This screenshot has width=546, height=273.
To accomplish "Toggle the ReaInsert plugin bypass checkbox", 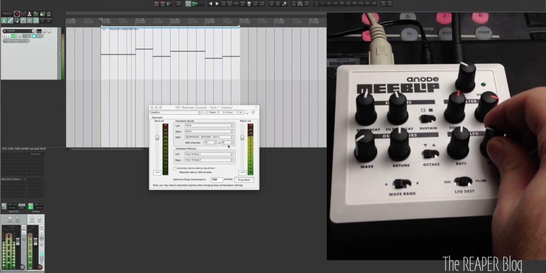I will pyautogui.click(x=253, y=112).
